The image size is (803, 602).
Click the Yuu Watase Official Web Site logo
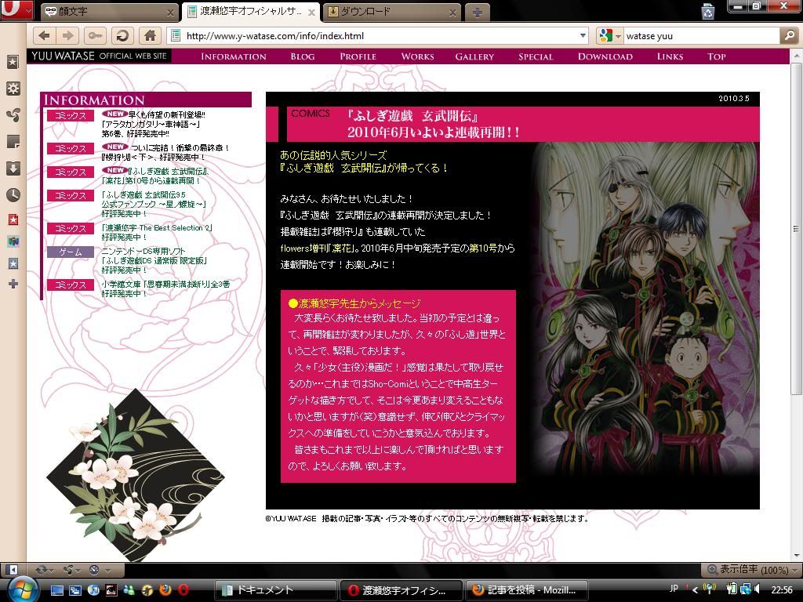tap(100, 56)
